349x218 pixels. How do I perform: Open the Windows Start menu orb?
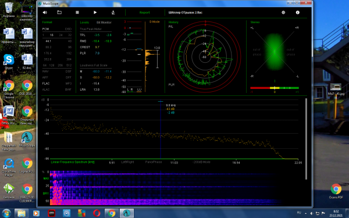pyautogui.click(x=6, y=213)
